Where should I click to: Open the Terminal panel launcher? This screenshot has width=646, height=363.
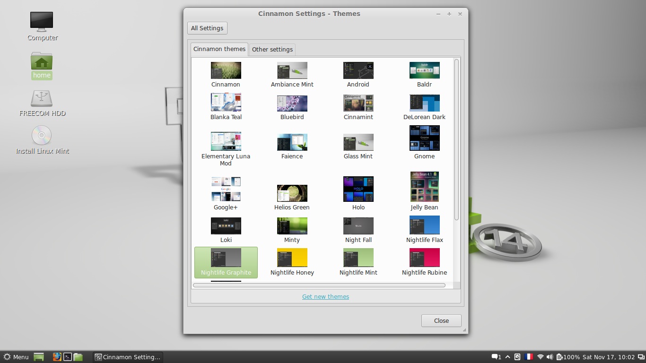tap(68, 357)
